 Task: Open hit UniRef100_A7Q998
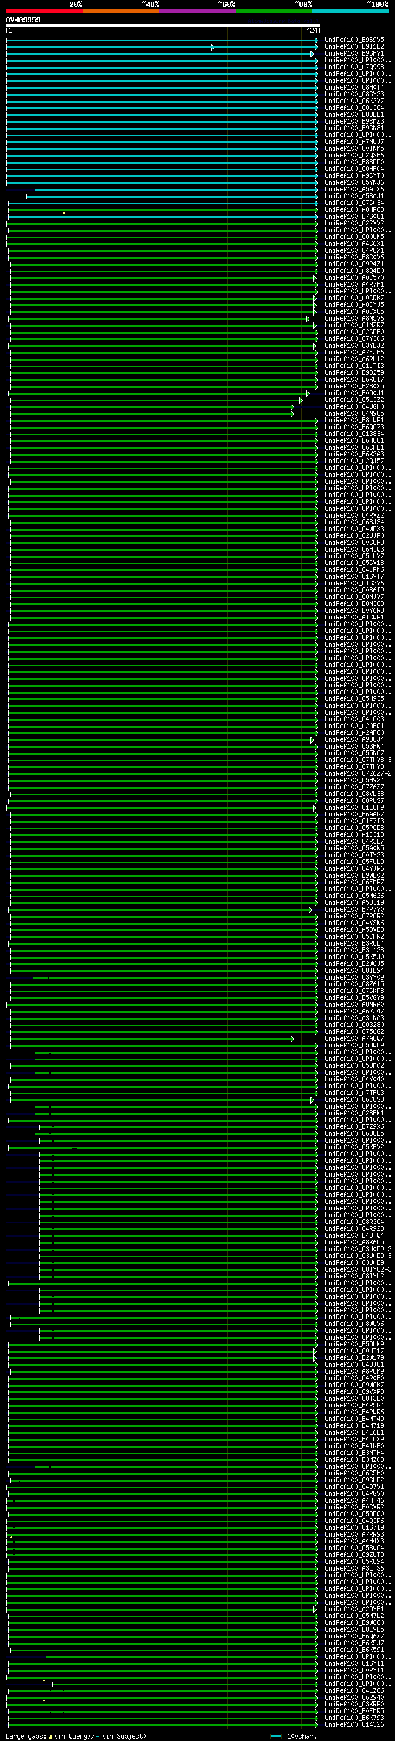click(x=354, y=67)
